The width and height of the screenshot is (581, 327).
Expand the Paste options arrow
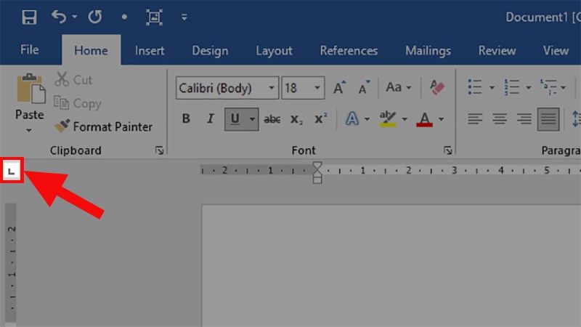(29, 130)
